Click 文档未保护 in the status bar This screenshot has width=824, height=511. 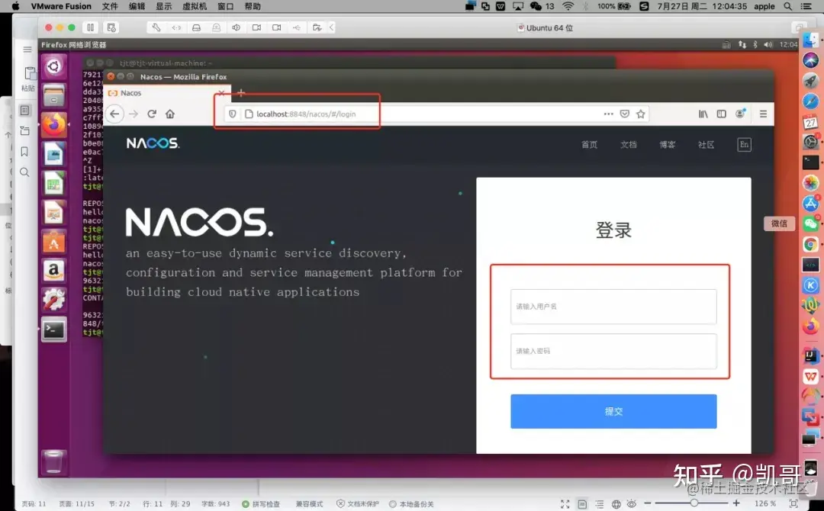click(x=357, y=503)
